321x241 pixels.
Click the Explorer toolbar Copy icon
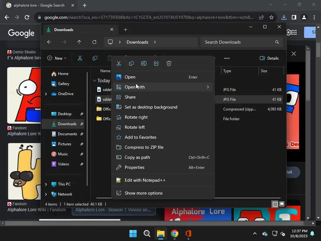click(95, 58)
